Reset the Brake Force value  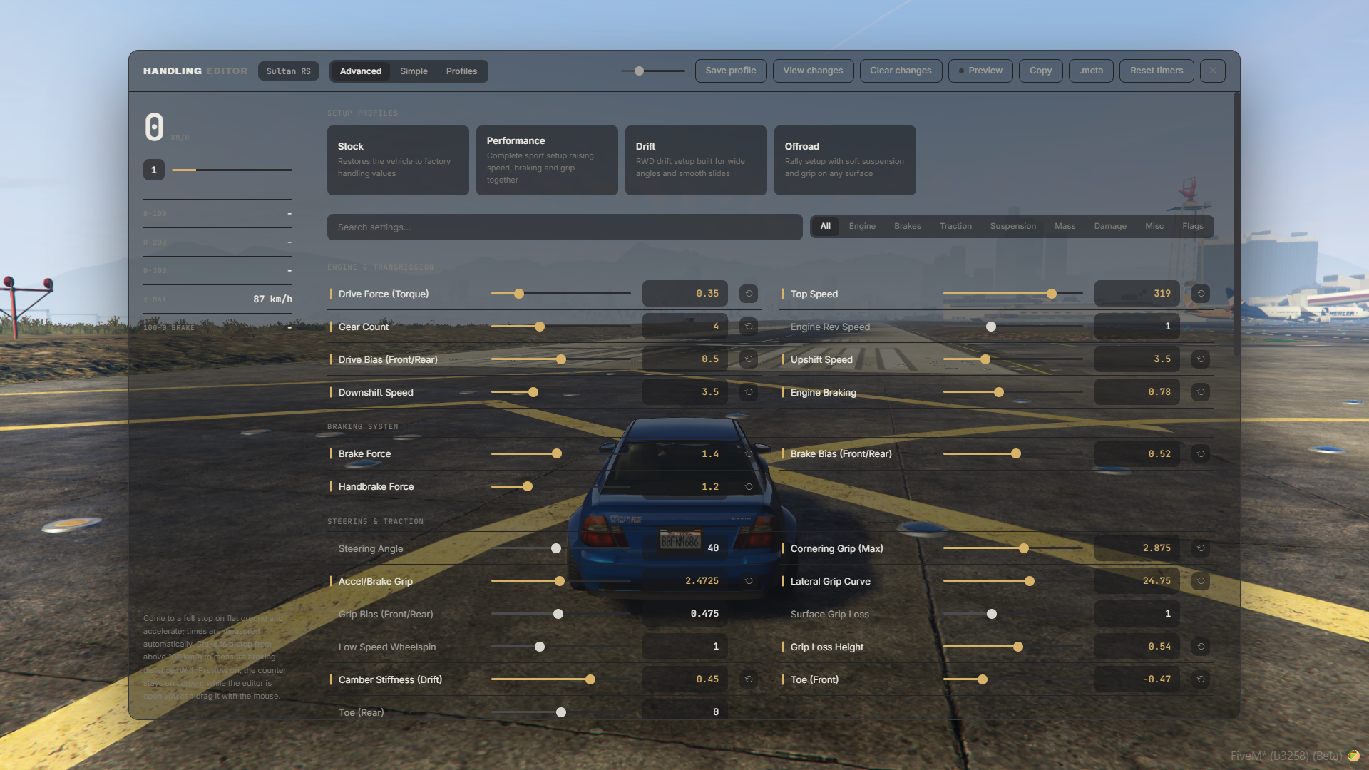coord(749,453)
